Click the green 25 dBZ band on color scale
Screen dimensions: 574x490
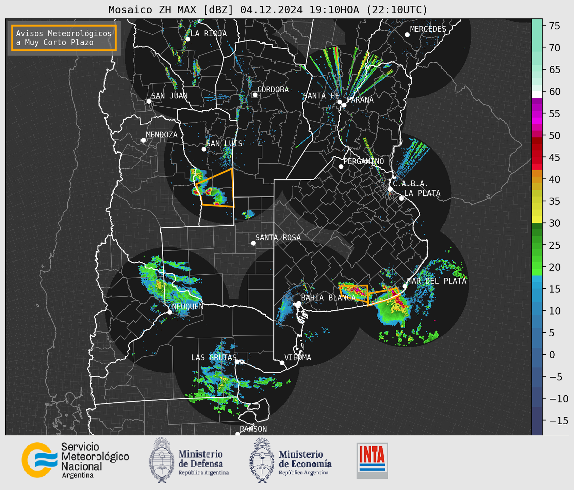537,245
